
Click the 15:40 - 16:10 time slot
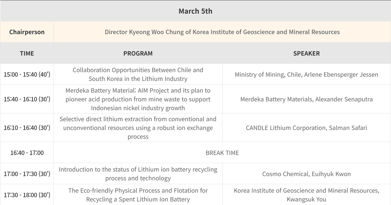click(27, 99)
